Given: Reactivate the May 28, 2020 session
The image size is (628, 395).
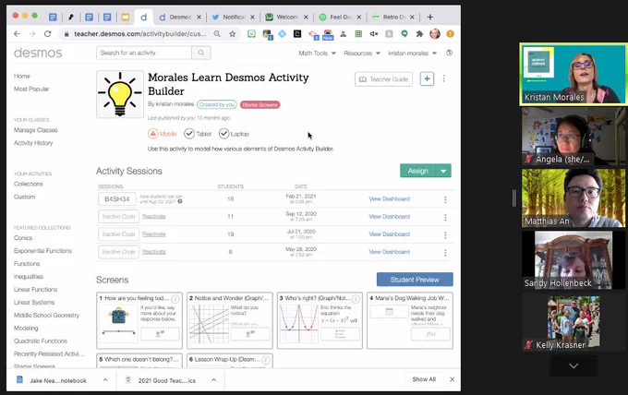Looking at the screenshot, I should 154,252.
